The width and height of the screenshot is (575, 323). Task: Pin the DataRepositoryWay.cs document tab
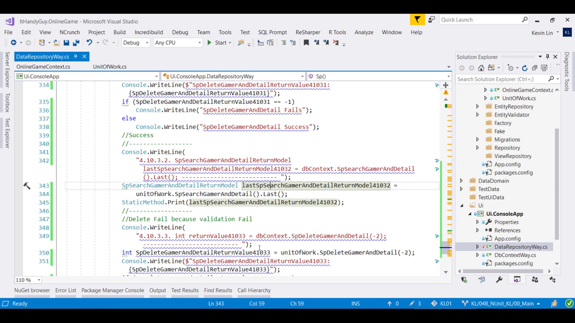(x=76, y=56)
